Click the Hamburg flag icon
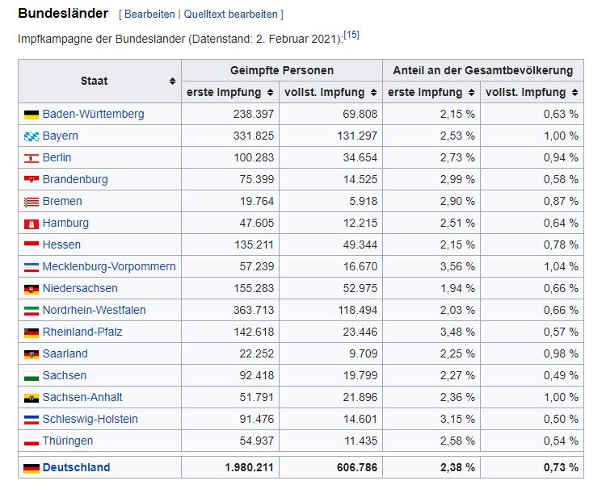The width and height of the screenshot is (606, 489). (32, 224)
